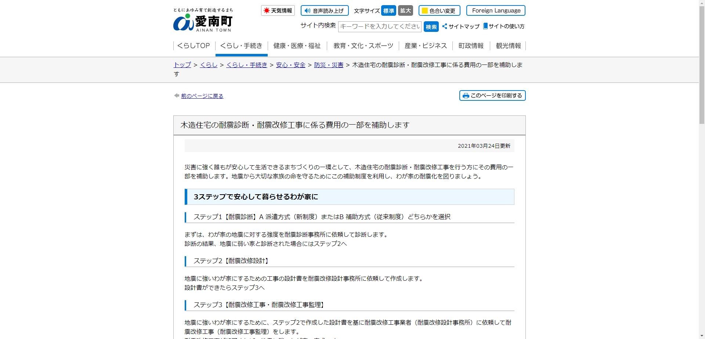Navigate to トップ via breadcrumb

point(181,65)
